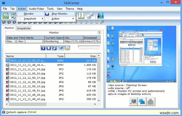Select 2012_11_12_12_50_10.jpg in the list
The height and width of the screenshot is (116, 182).
51,86
